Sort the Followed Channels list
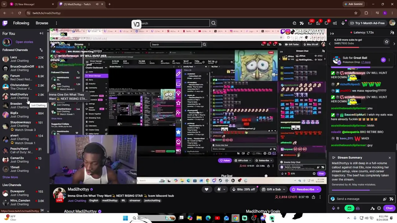Image resolution: width=397 pixels, height=223 pixels. click(x=41, y=50)
